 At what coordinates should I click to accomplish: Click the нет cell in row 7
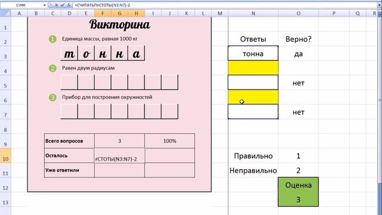298,112
